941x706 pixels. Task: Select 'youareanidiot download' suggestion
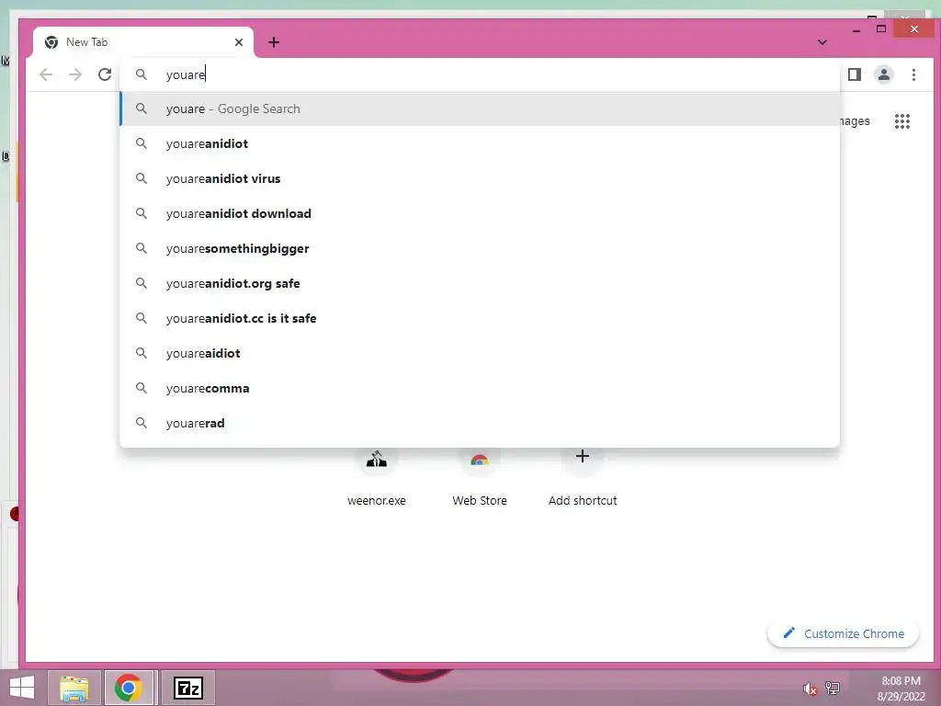[480, 213]
